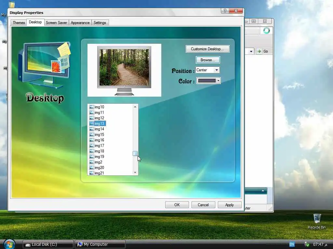Select img2 in the wallpaper list
The height and width of the screenshot is (249, 333).
[x=98, y=162]
